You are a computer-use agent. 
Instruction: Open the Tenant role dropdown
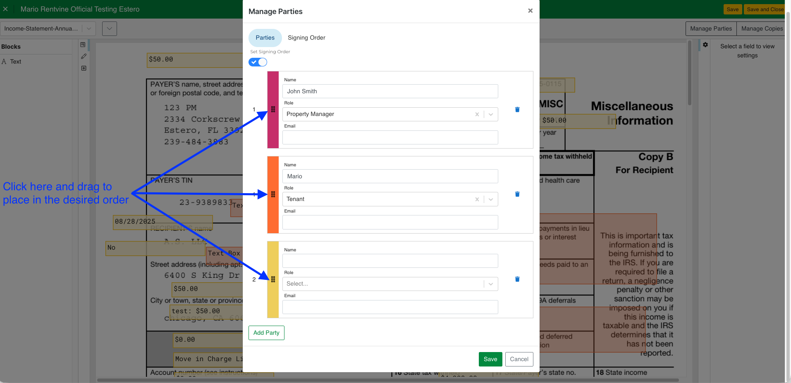(x=491, y=199)
